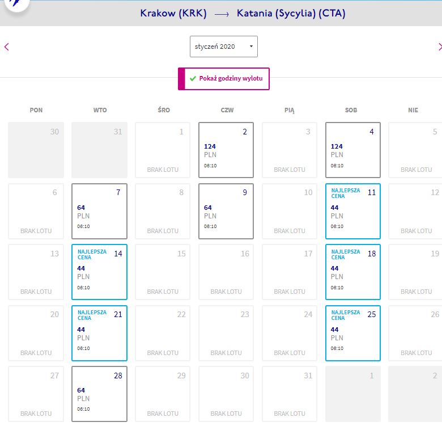Click January 15 cell with no flight

163,272
